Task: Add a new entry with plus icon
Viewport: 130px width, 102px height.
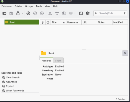Action: click(28, 13)
